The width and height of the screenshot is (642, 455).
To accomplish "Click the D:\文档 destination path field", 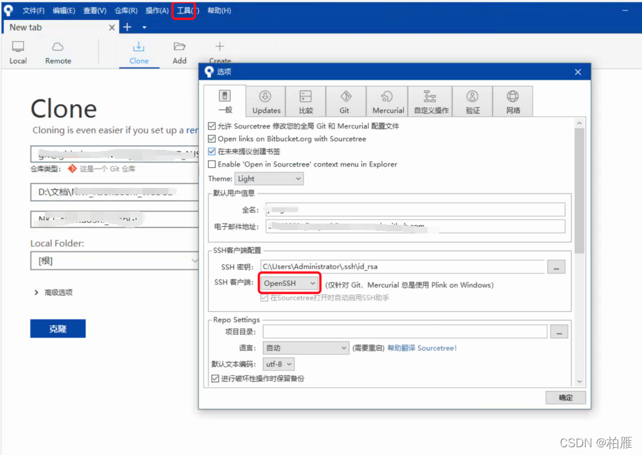I will coord(115,192).
